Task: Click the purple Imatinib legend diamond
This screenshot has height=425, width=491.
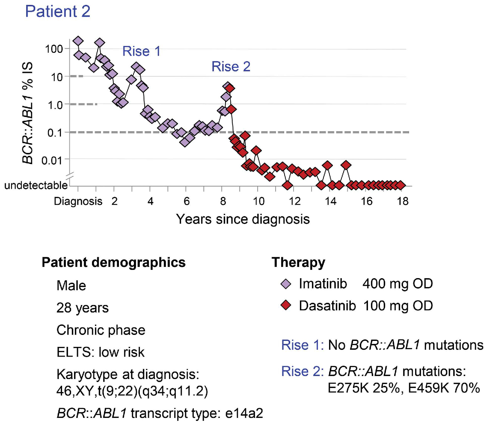Action: [286, 284]
